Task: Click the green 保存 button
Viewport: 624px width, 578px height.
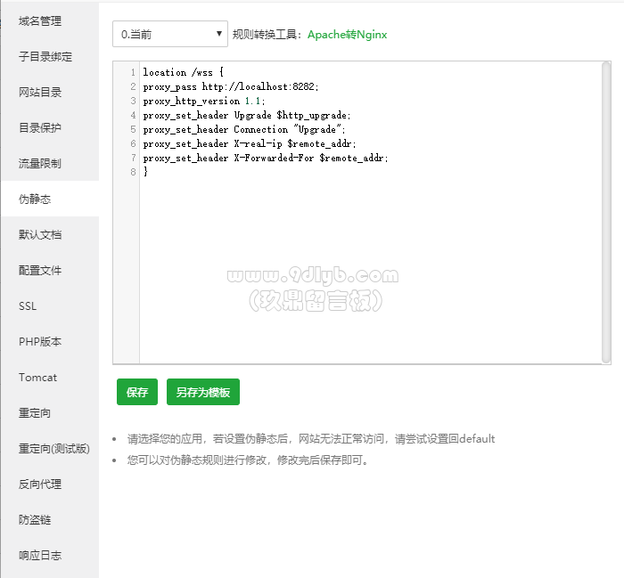Action: [x=137, y=392]
